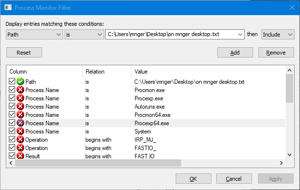
Task: Click red exclude icon beside Procmon64.exe
Action: (20, 115)
